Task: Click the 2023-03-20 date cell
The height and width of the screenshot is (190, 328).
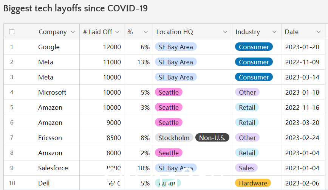Action: pyautogui.click(x=302, y=123)
